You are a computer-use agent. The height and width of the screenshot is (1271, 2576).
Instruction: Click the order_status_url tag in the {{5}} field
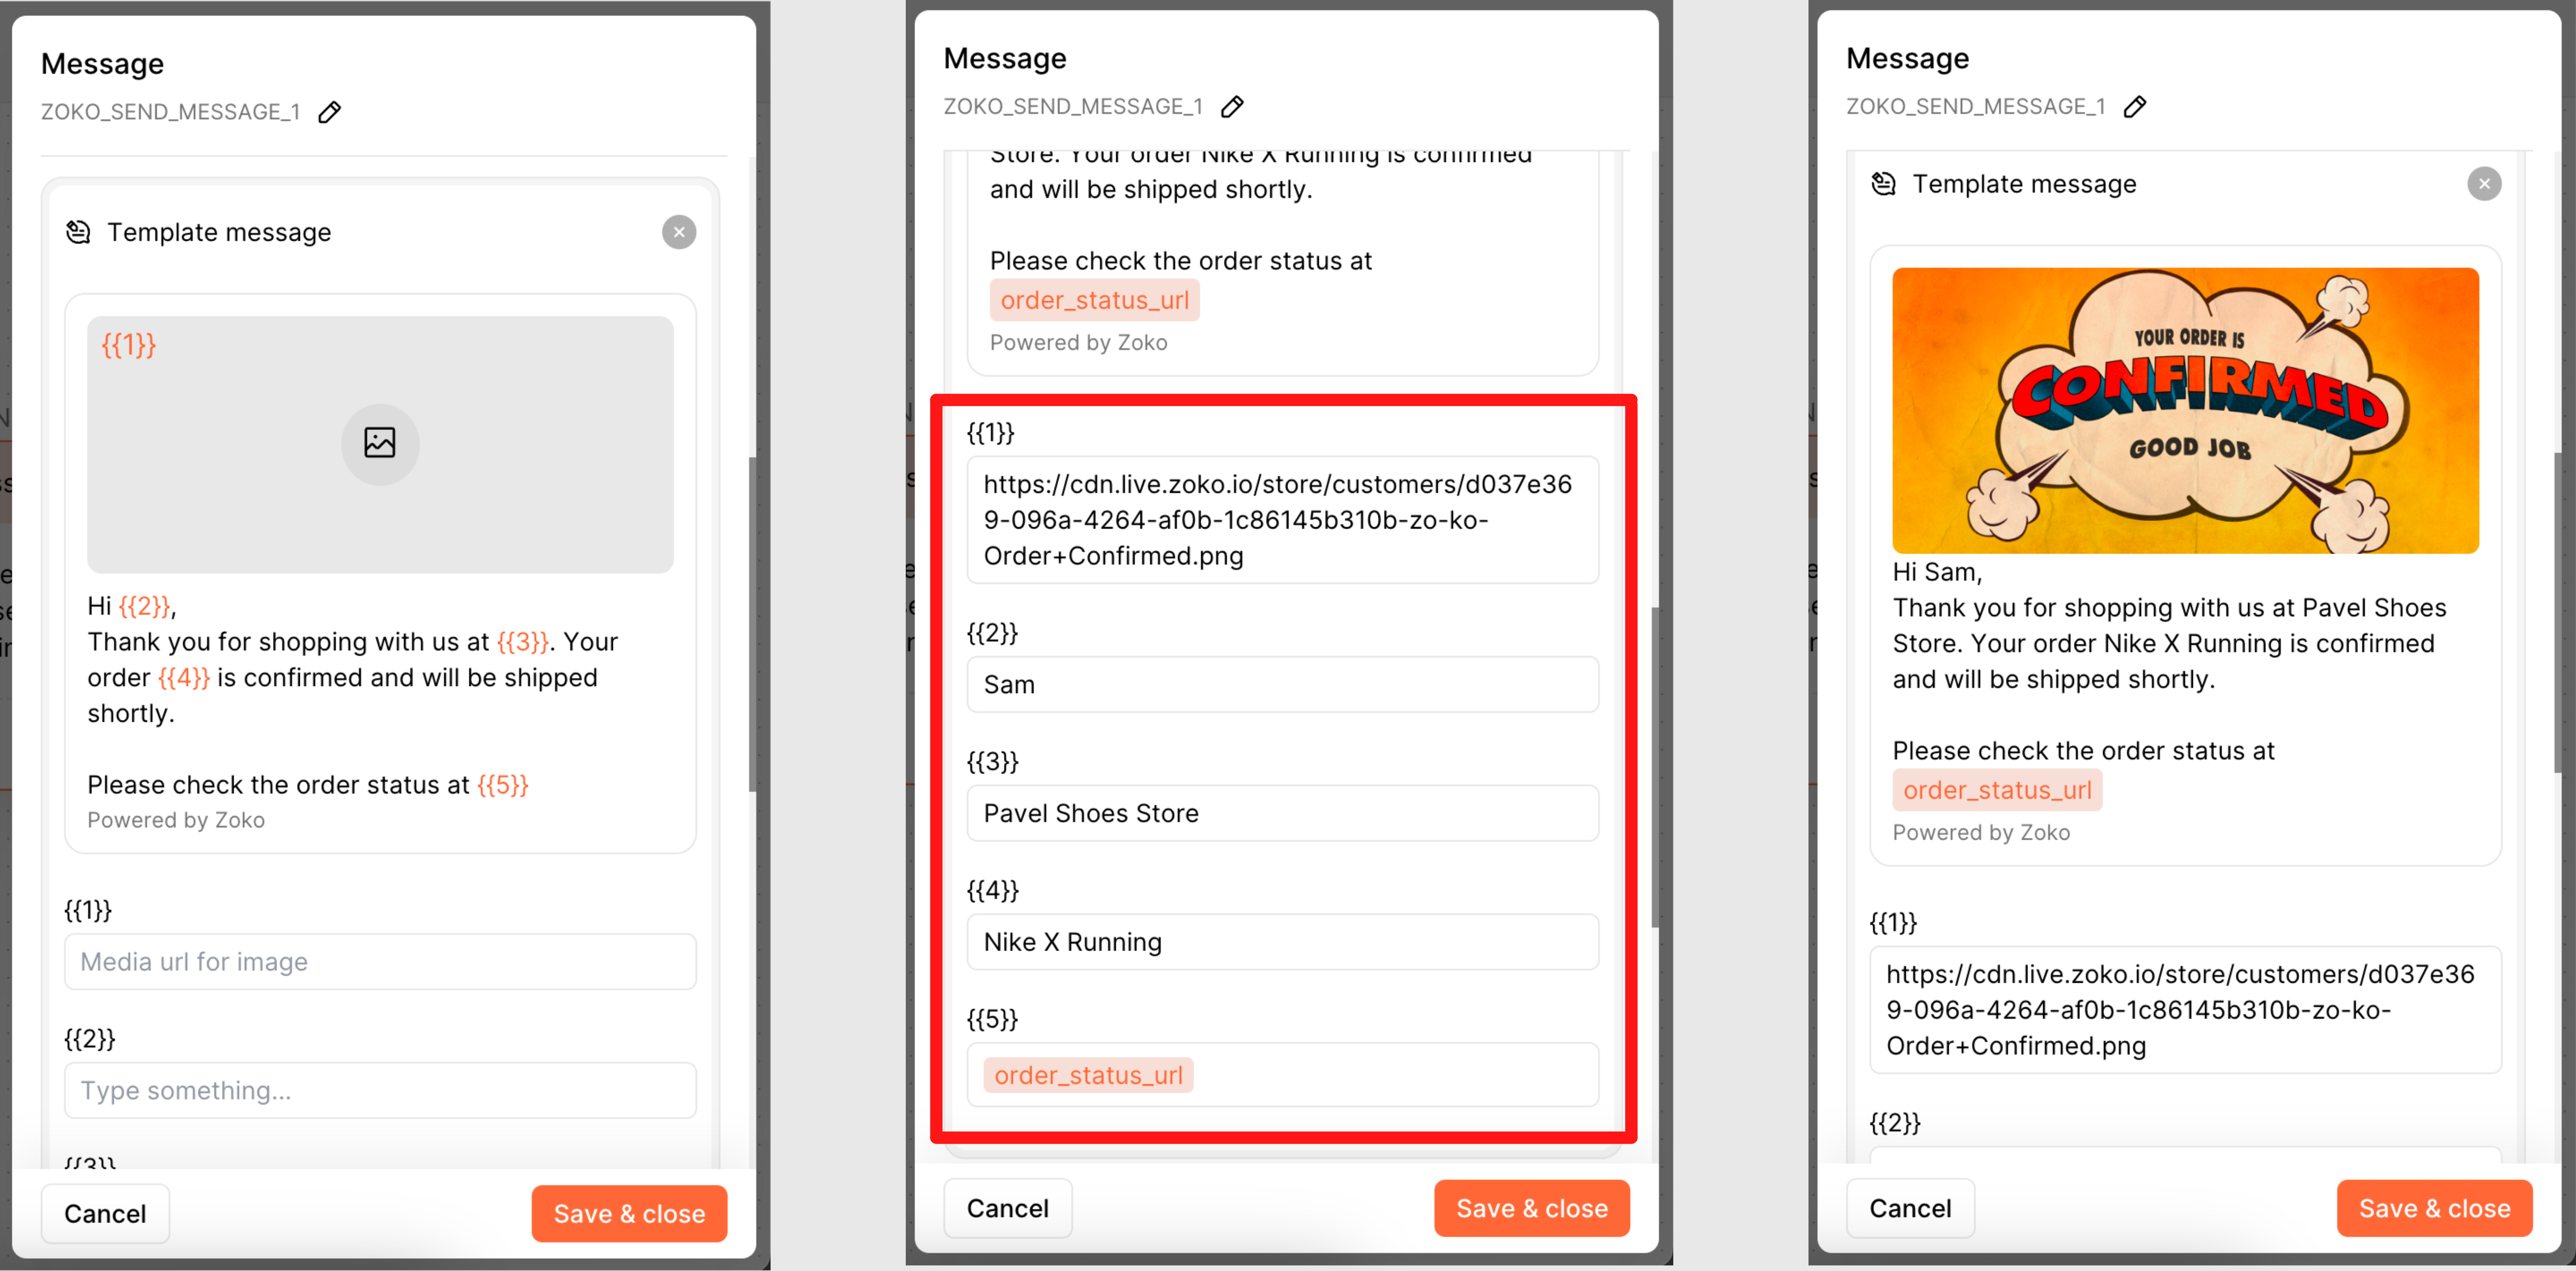[1088, 1075]
